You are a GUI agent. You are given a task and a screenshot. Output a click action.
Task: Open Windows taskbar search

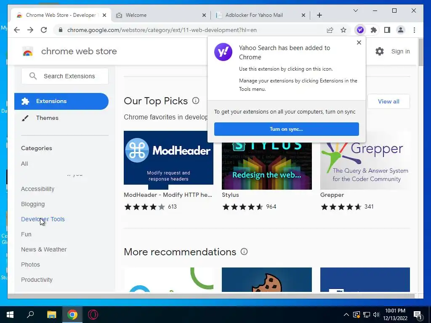pyautogui.click(x=30, y=315)
